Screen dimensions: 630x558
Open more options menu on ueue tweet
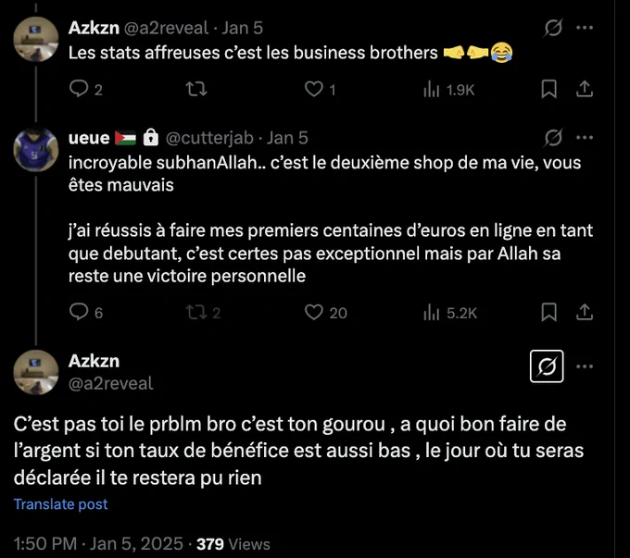click(585, 138)
